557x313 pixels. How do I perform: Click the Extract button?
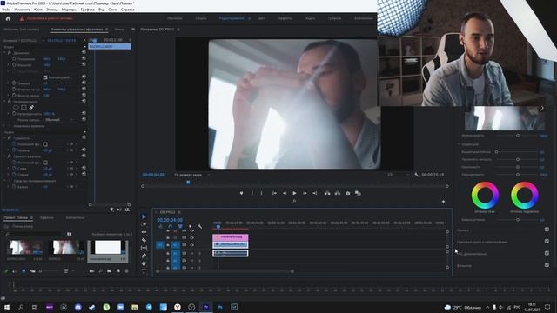click(338, 193)
